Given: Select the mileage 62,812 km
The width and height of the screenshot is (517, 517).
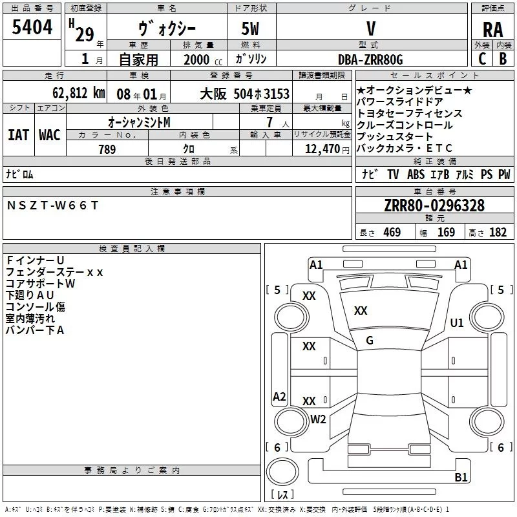Looking at the screenshot, I should (79, 93).
